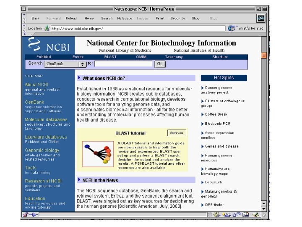Click the Reload toolbar button
The image size is (302, 227).
[71, 18]
